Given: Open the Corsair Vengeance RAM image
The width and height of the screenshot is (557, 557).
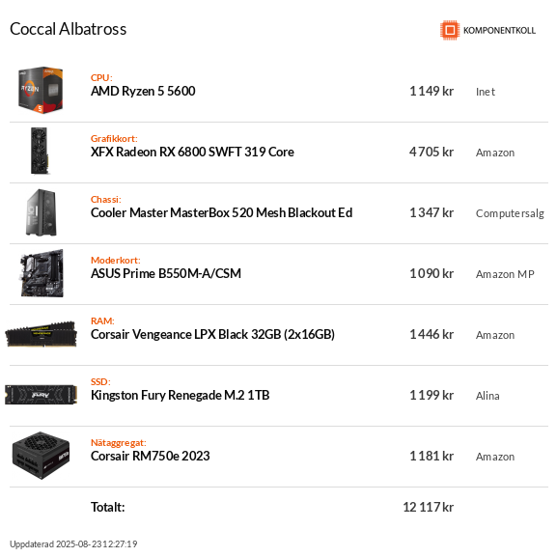Looking at the screenshot, I should click(x=41, y=334).
